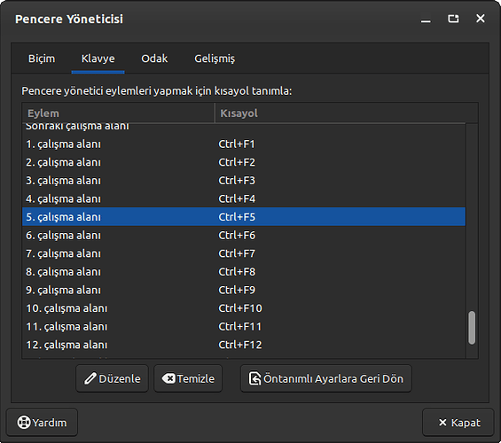Image resolution: width=501 pixels, height=443 pixels.
Task: Sort list by Eylem column header
Action: [119, 113]
